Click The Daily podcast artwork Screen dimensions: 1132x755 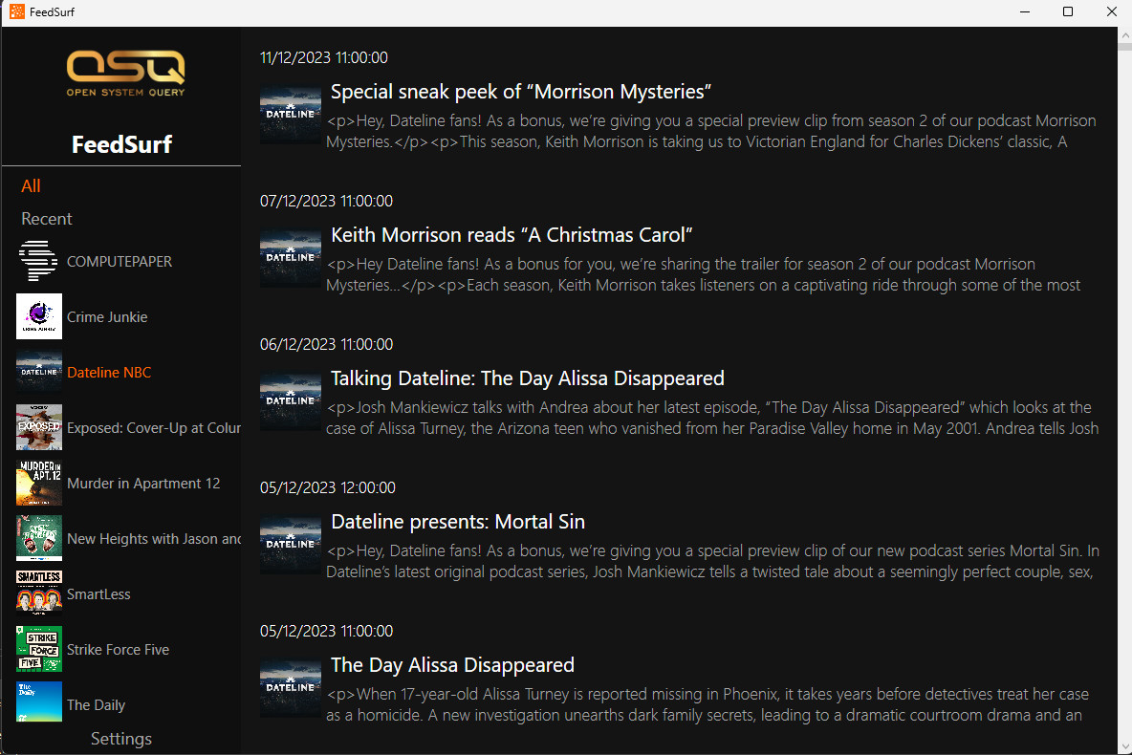[x=39, y=701]
